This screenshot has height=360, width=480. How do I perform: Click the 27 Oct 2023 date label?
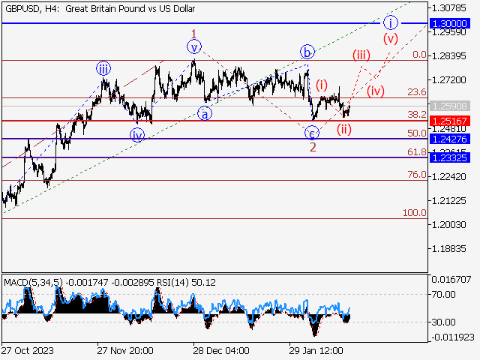[28, 350]
